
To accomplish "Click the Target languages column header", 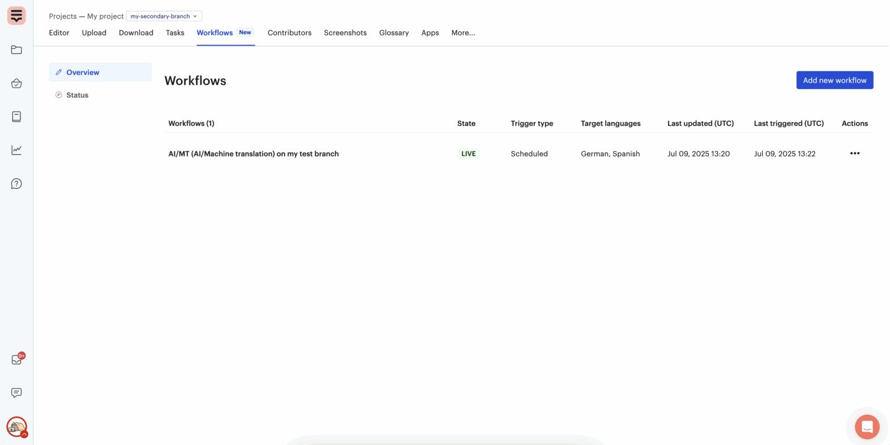I will click(x=611, y=123).
